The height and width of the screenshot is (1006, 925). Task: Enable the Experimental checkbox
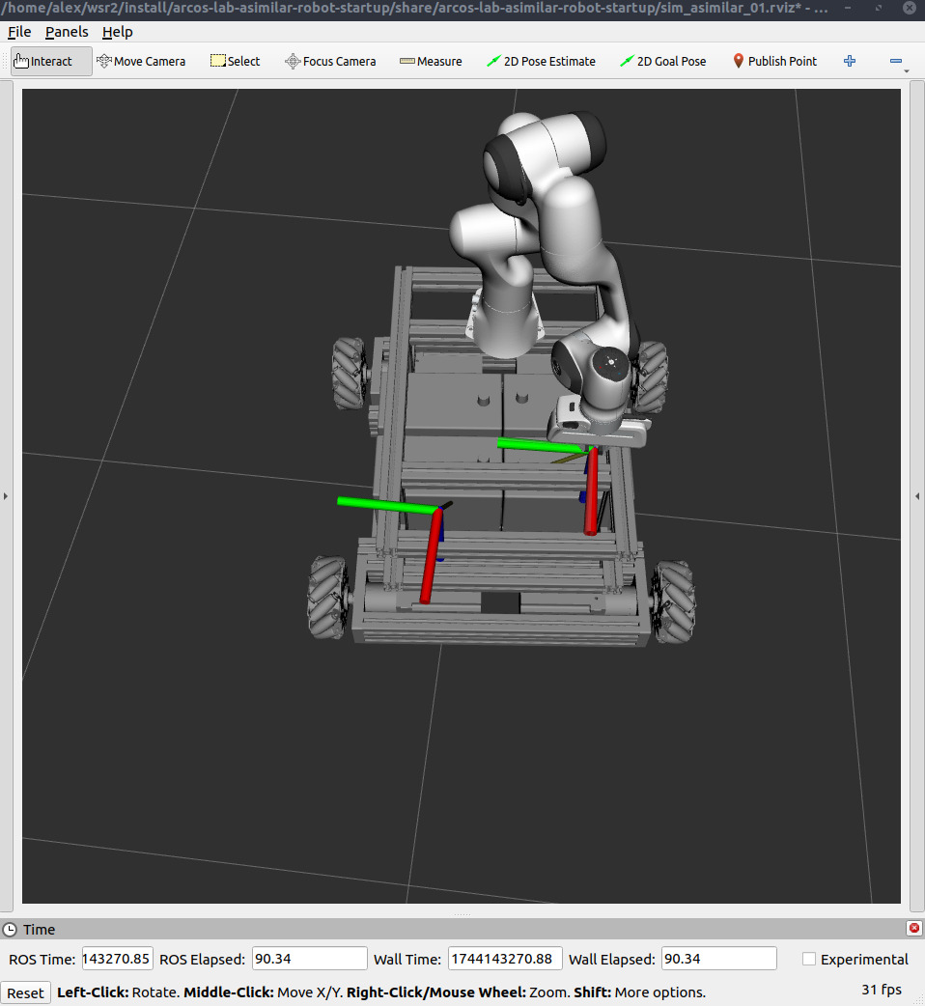click(809, 959)
